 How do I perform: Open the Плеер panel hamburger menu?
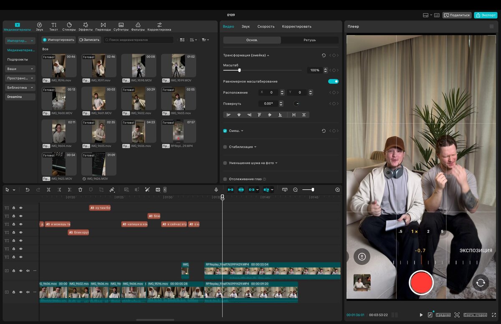tap(491, 26)
